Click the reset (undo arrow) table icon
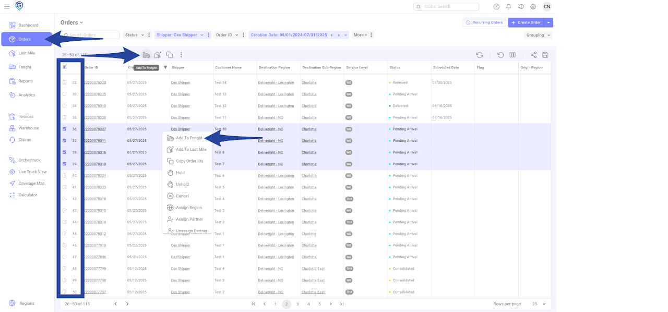 [500, 55]
